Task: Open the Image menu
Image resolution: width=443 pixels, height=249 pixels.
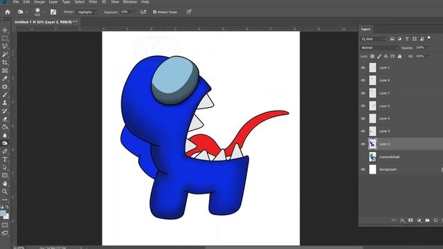Action: [39, 2]
